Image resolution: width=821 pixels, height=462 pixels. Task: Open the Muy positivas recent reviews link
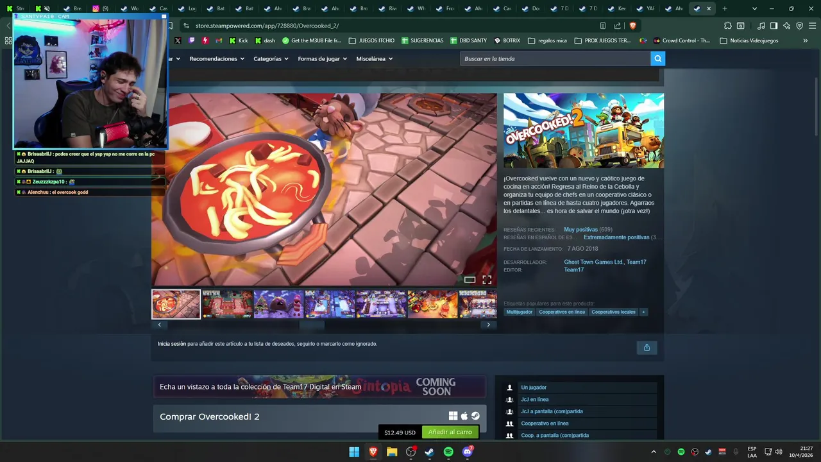pyautogui.click(x=580, y=229)
